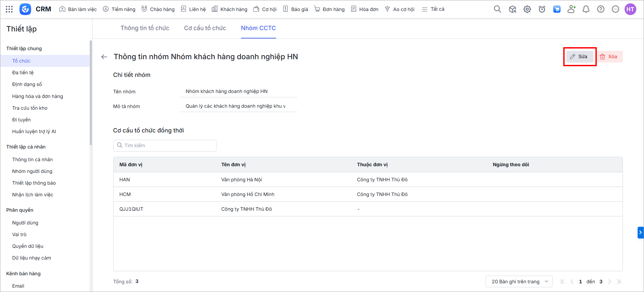This screenshot has height=292, width=644.
Task: Click the Xóa delete button
Action: 609,57
